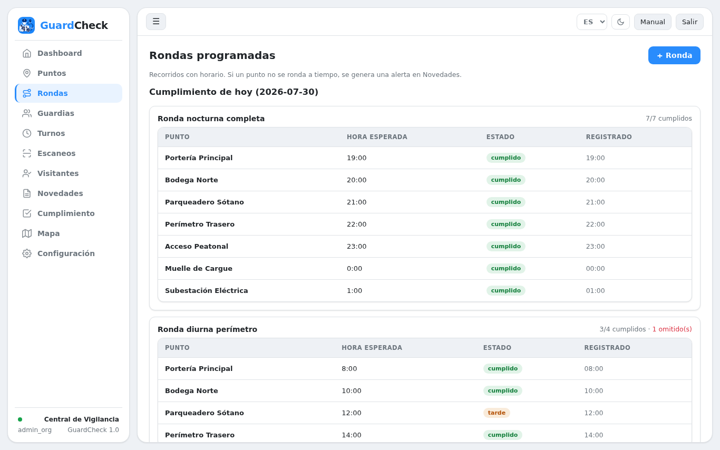
Task: Click the '1 omitido(s)' red text
Action: click(672, 329)
